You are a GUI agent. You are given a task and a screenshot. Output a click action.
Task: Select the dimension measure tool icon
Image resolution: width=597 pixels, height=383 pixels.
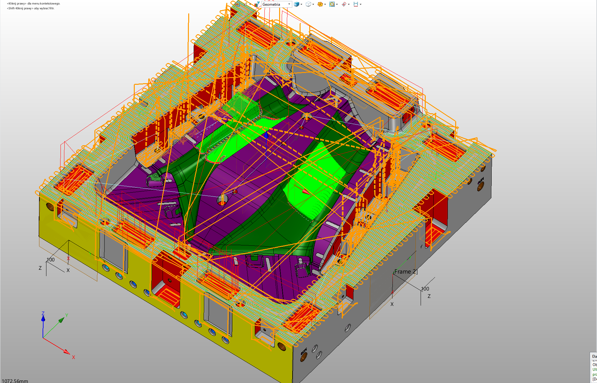pos(356,4)
